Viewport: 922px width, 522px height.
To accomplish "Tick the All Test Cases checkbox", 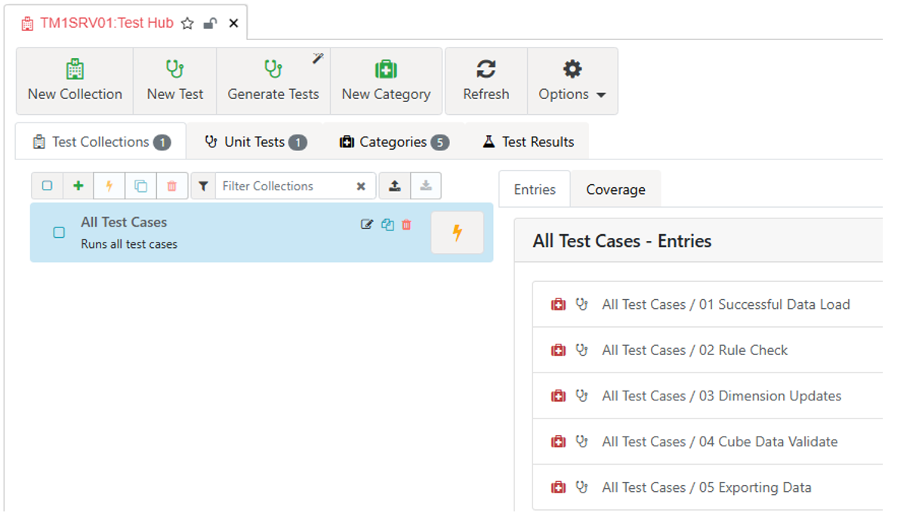I will coord(59,233).
